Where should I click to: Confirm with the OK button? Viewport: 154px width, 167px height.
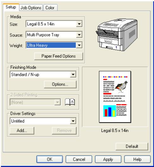pyautogui.click(x=50, y=159)
